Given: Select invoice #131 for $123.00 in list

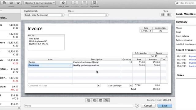Looking at the screenshot, I should pos(10,35).
